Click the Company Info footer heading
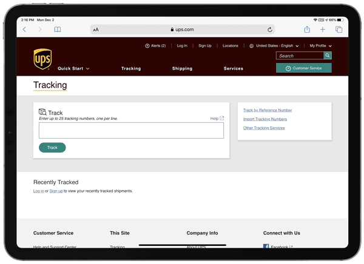The height and width of the screenshot is (264, 364). (x=202, y=233)
